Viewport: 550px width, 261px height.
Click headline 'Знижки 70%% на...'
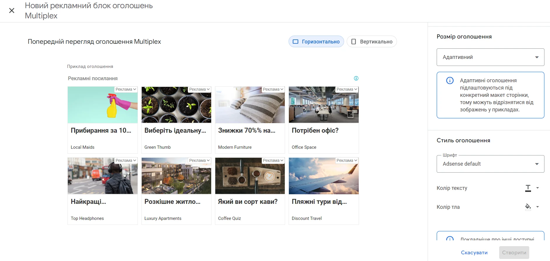click(247, 131)
